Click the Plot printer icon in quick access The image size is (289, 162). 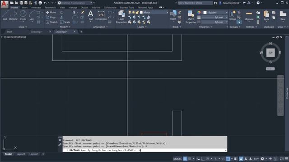(40, 3)
